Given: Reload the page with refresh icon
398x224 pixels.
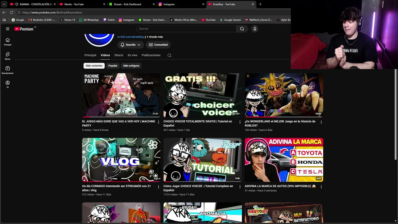Looking at the screenshot, I should tap(12, 12).
